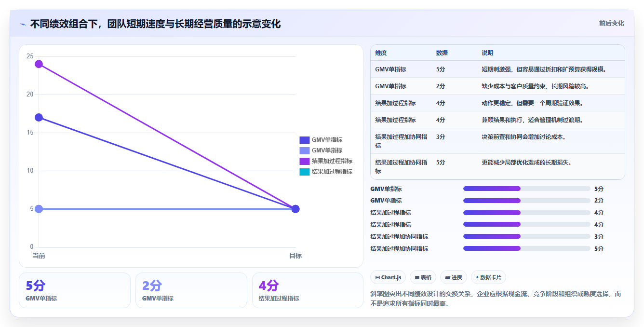The width and height of the screenshot is (644, 327).
Task: Click the GMV单指标 progress bar showing 2分
Action: [x=527, y=201]
